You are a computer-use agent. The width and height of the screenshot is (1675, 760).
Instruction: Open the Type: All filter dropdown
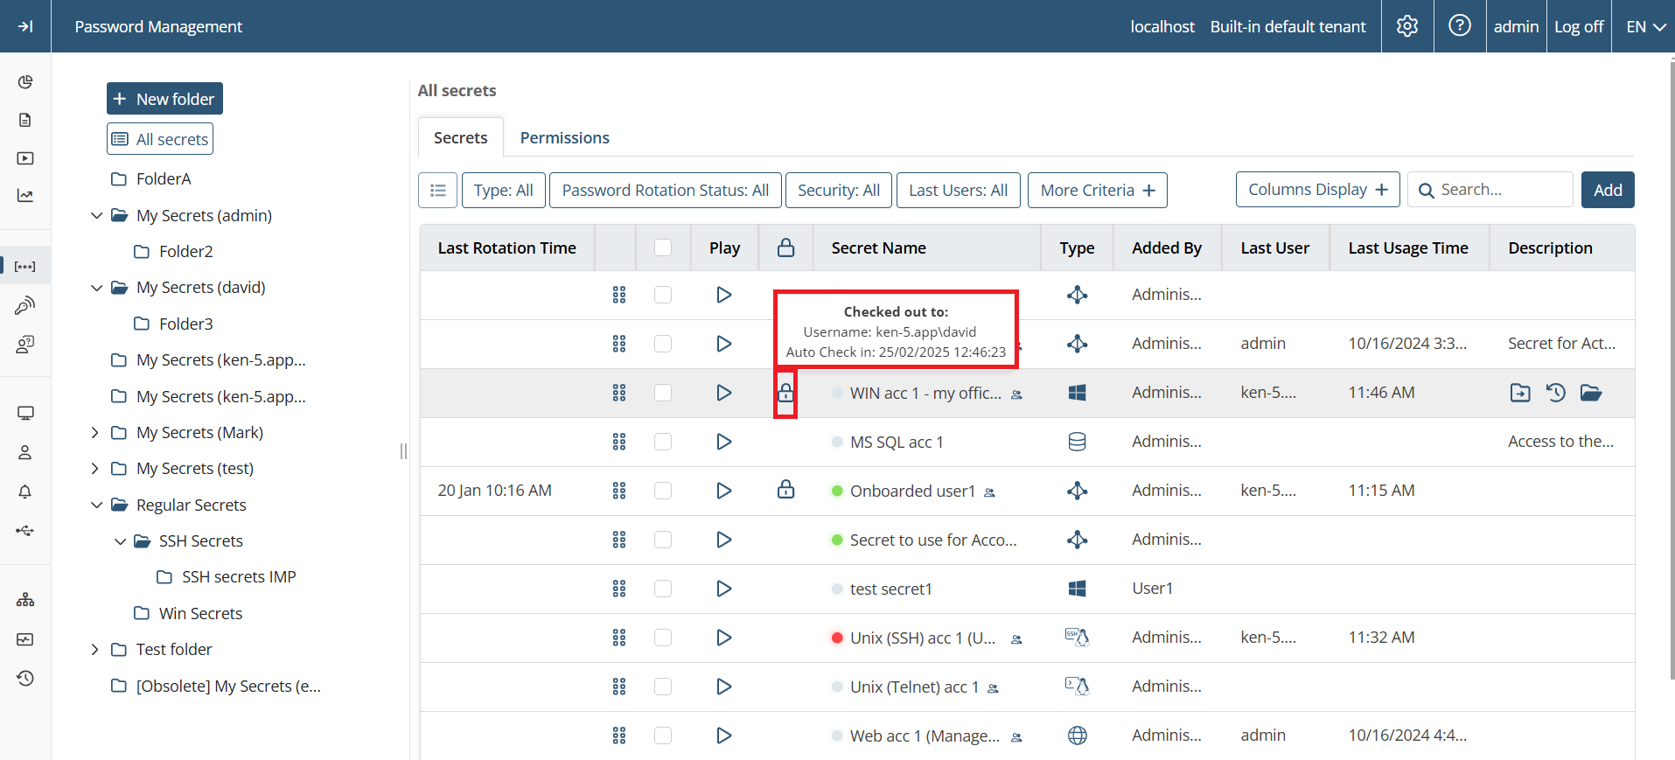coord(504,190)
